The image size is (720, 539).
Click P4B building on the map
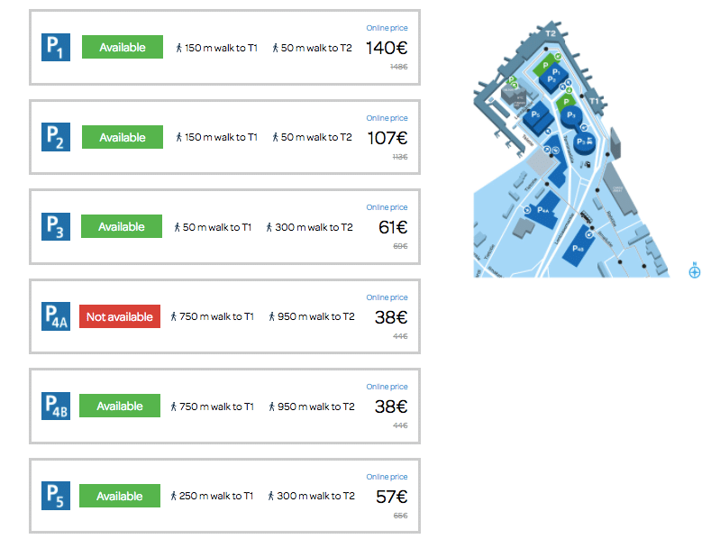578,247
